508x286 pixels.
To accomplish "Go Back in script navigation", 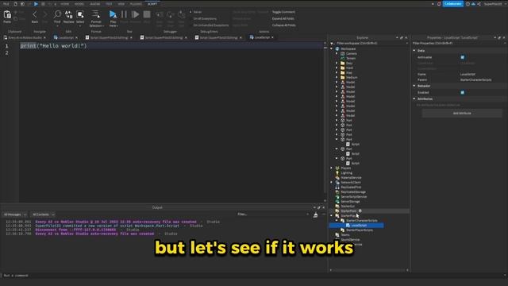I will (x=35, y=14).
